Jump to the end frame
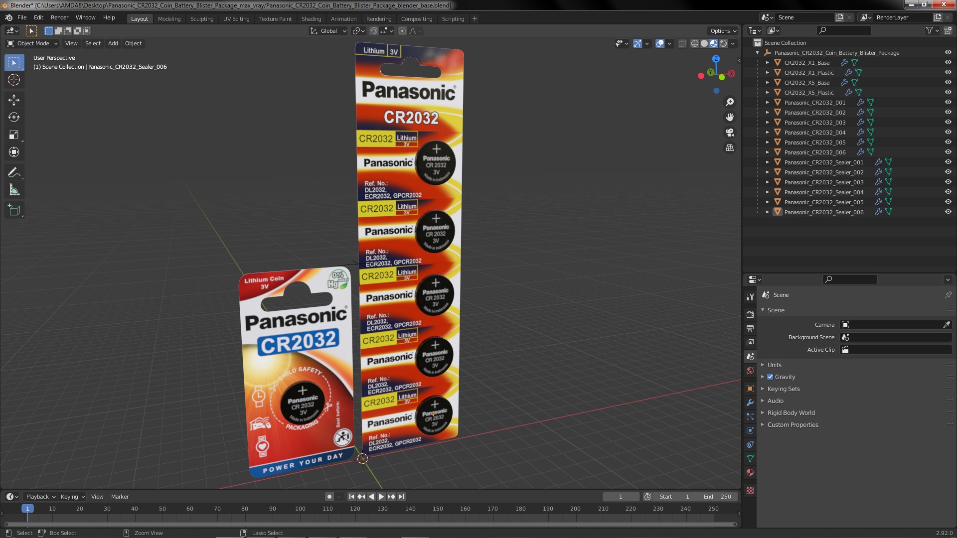Screen dimensions: 957x538 401,497
